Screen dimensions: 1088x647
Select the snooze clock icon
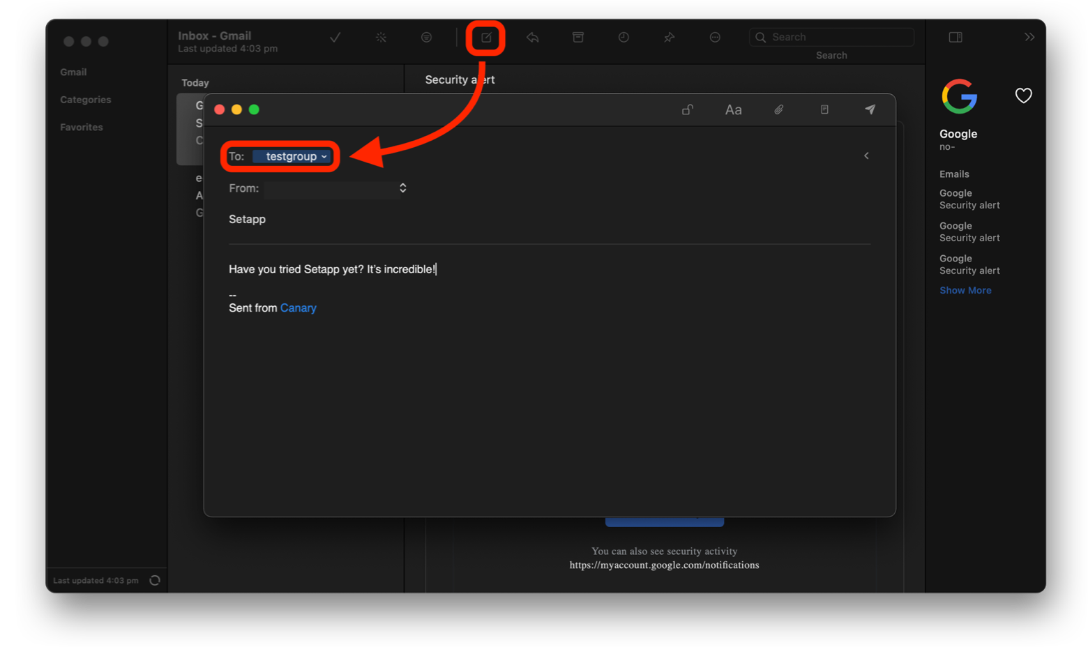pyautogui.click(x=623, y=37)
